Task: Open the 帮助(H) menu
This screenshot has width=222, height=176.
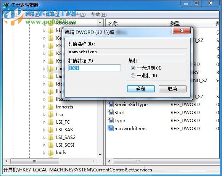Action: (99, 14)
